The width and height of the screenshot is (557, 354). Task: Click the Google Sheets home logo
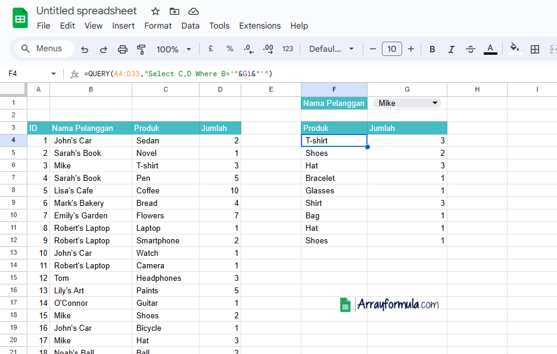(x=20, y=18)
